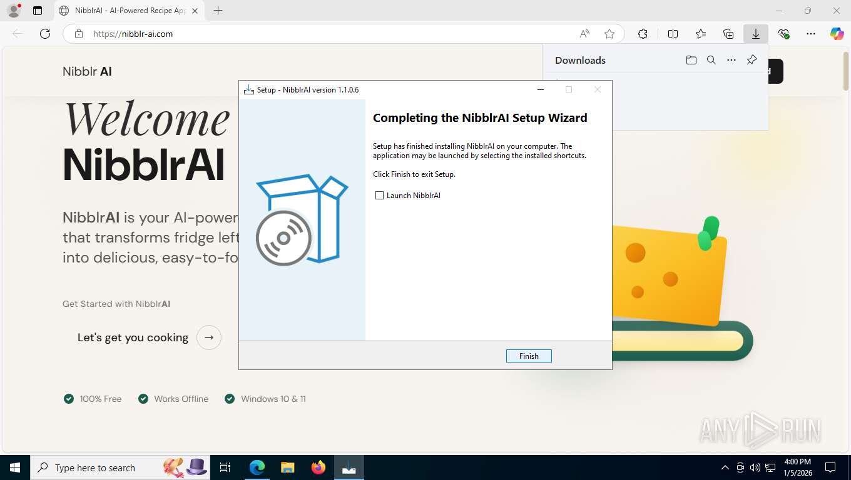The height and width of the screenshot is (480, 851).
Task: Check the Launch NibblrAI checkbox
Action: point(379,196)
